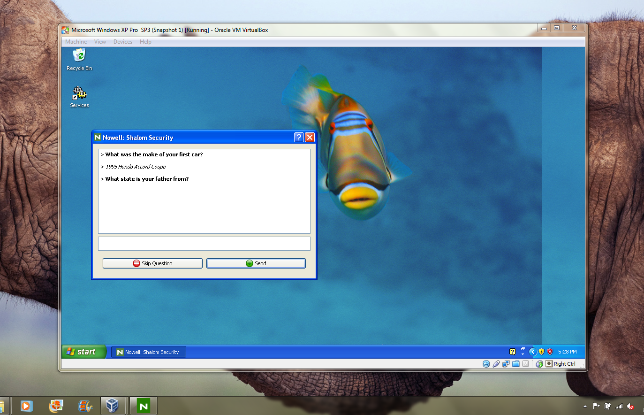The height and width of the screenshot is (415, 644).
Task: Click the yellow security alert shield icon
Action: (541, 352)
